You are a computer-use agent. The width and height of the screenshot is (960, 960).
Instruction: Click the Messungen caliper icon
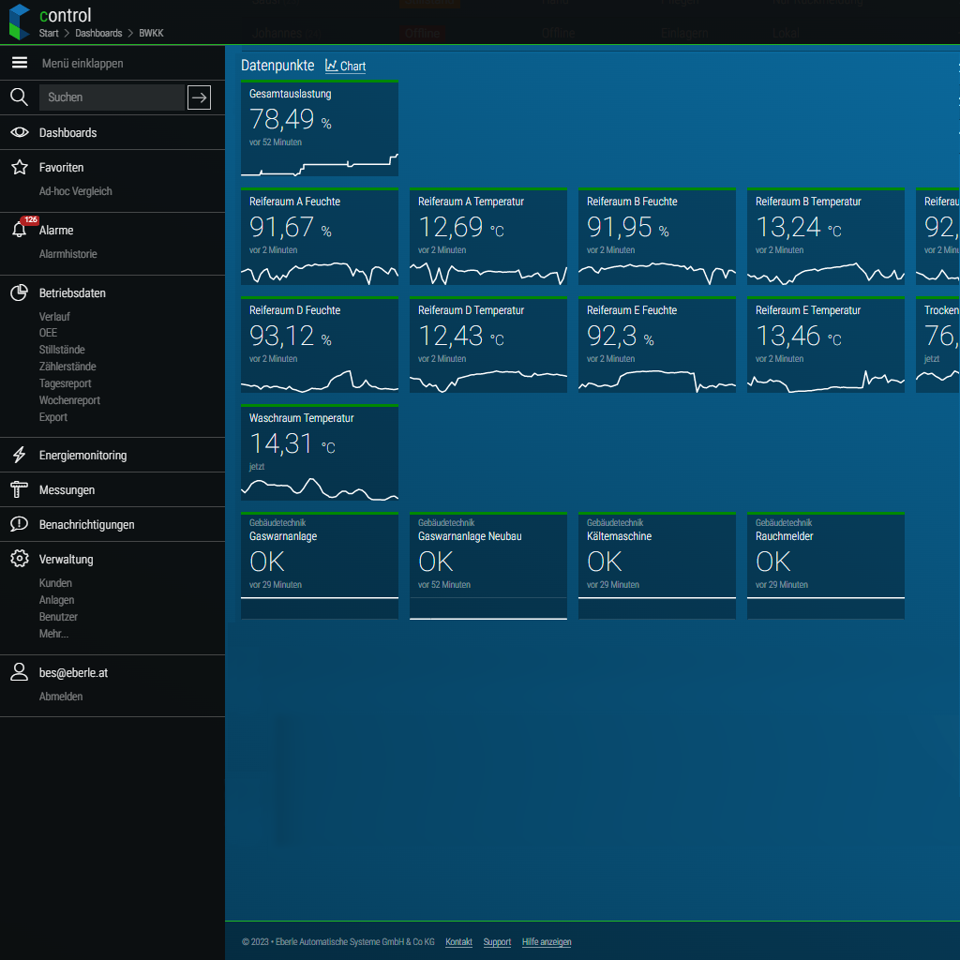[x=19, y=489]
